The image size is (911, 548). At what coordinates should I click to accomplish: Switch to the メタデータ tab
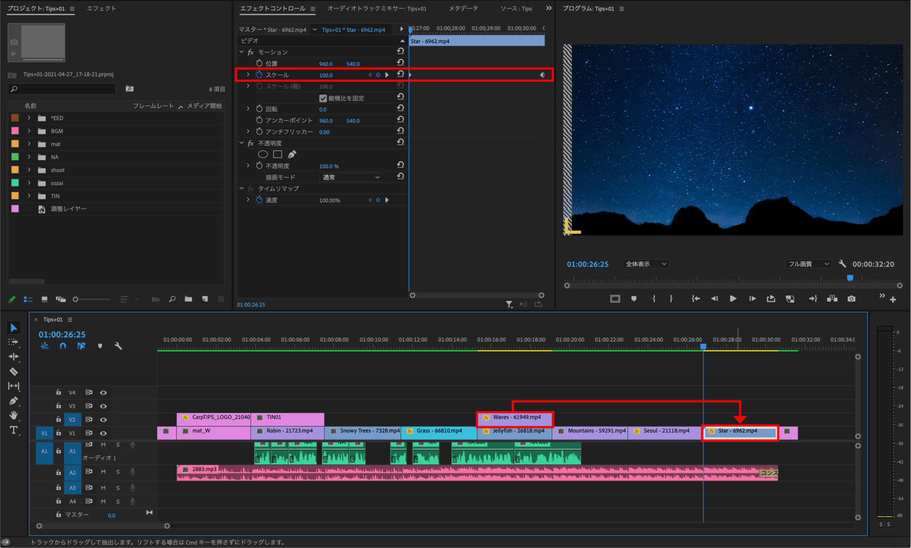pos(463,9)
